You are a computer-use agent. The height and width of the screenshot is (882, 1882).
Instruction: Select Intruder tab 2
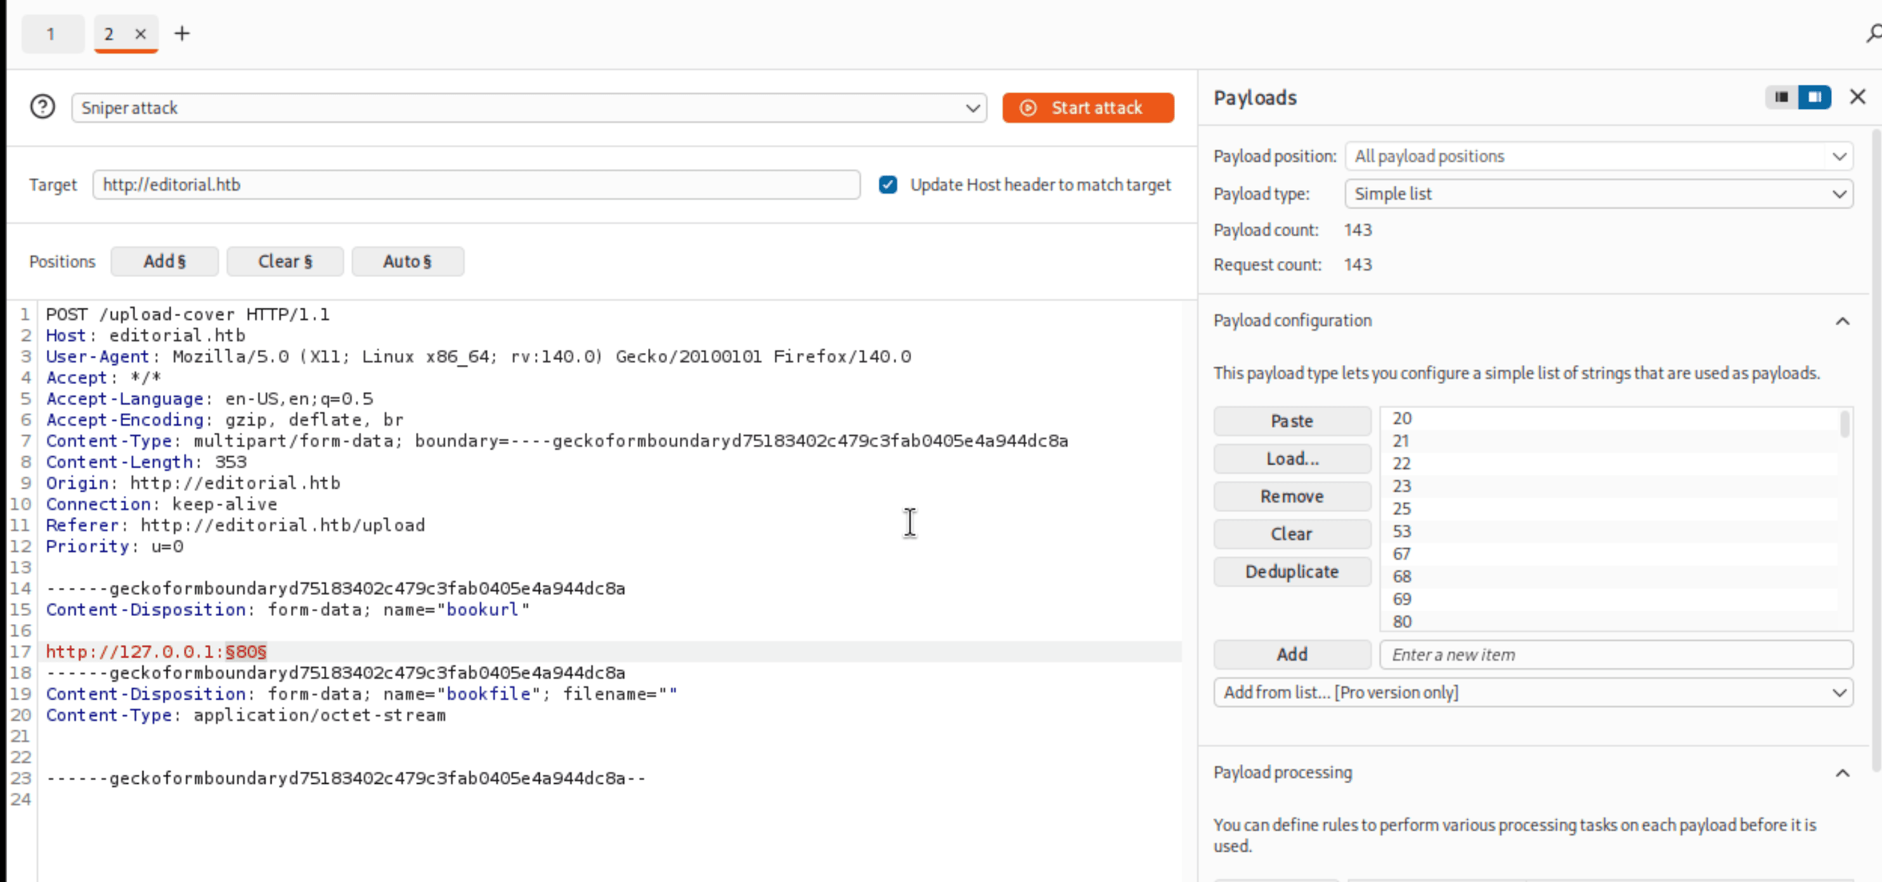tap(109, 34)
